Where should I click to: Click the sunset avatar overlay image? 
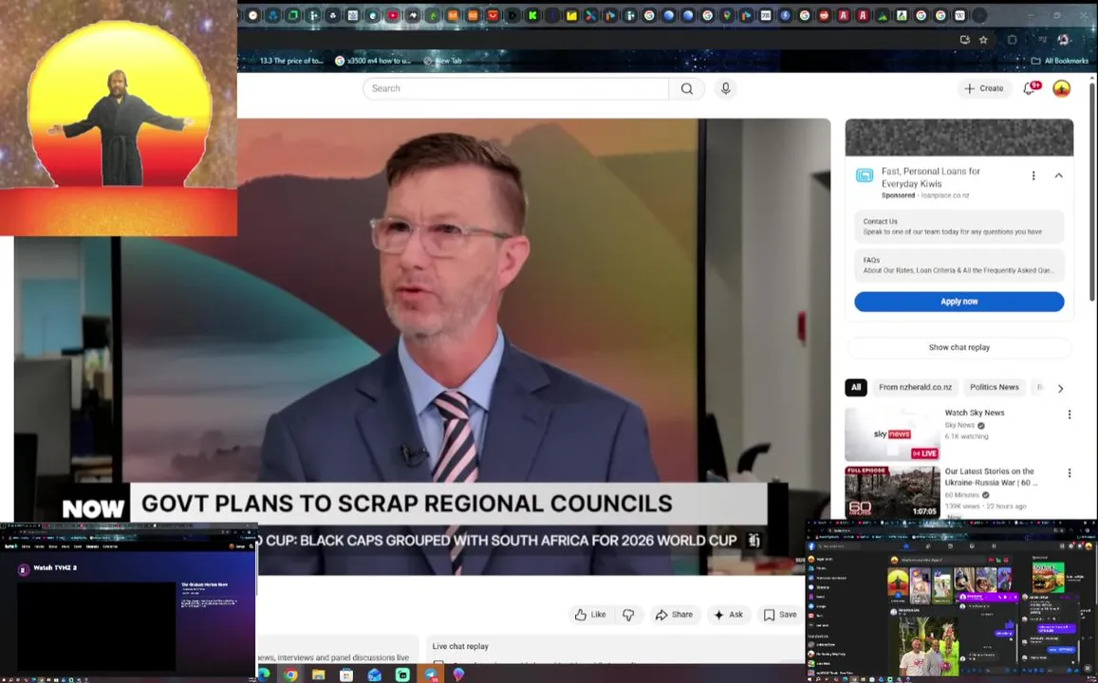[x=119, y=118]
